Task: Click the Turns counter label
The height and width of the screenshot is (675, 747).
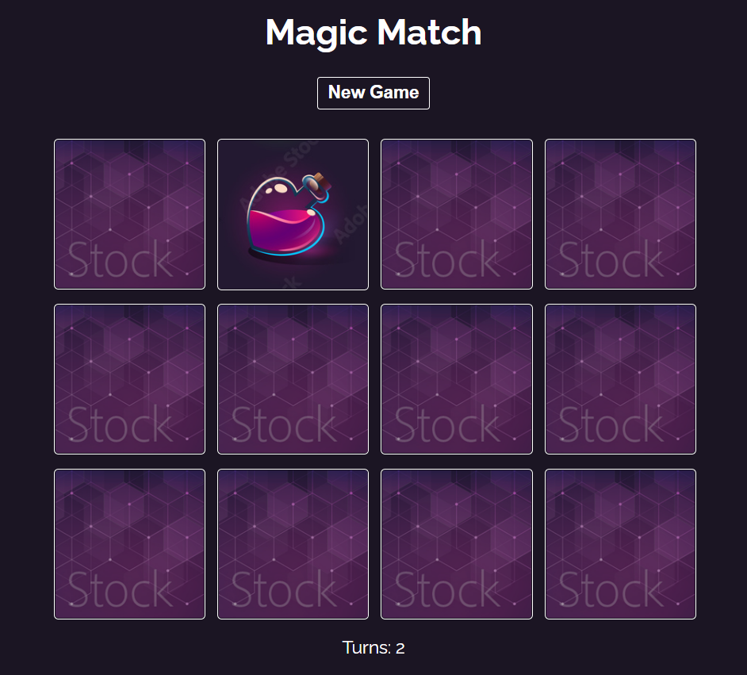Action: click(x=366, y=647)
